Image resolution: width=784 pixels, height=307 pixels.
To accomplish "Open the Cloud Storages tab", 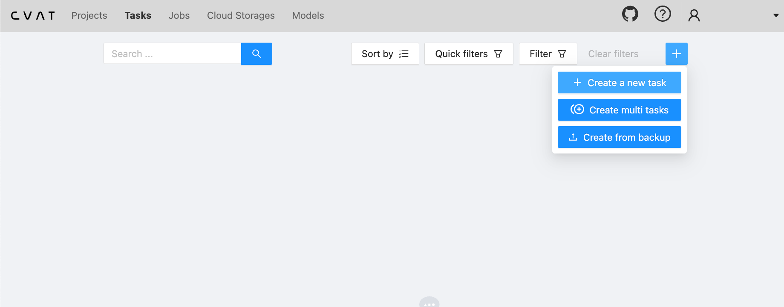I will (241, 15).
